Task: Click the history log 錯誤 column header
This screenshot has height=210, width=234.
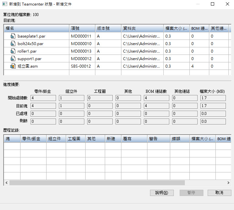Action: (180, 139)
